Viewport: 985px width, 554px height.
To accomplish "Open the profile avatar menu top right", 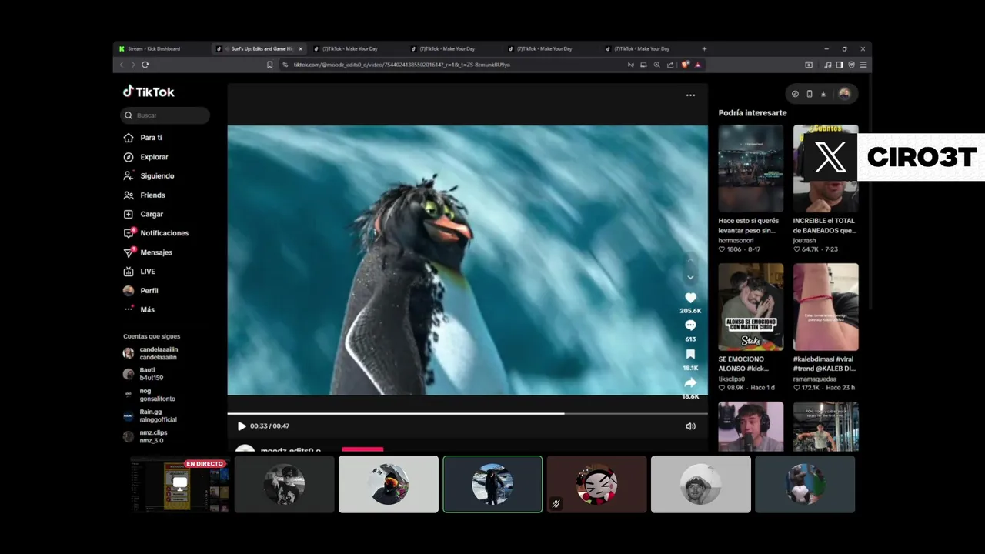I will coord(844,94).
